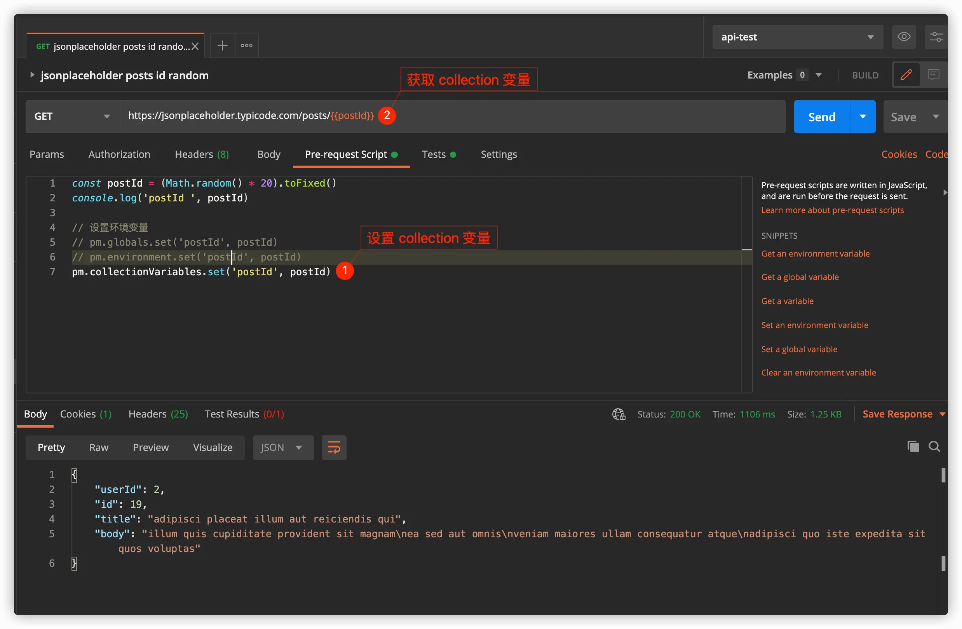The height and width of the screenshot is (629, 962).
Task: Click the request URL field
Action: click(x=452, y=117)
